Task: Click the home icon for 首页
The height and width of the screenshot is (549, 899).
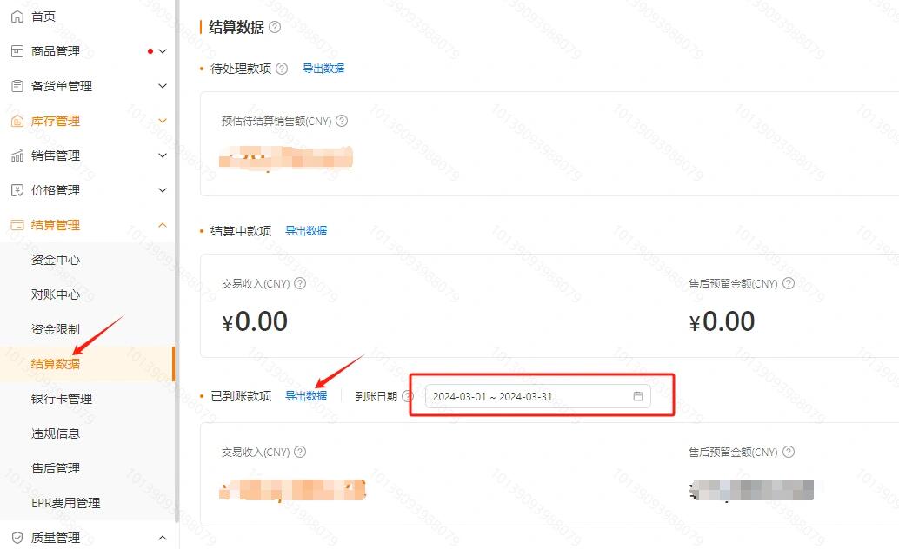Action: pos(17,17)
